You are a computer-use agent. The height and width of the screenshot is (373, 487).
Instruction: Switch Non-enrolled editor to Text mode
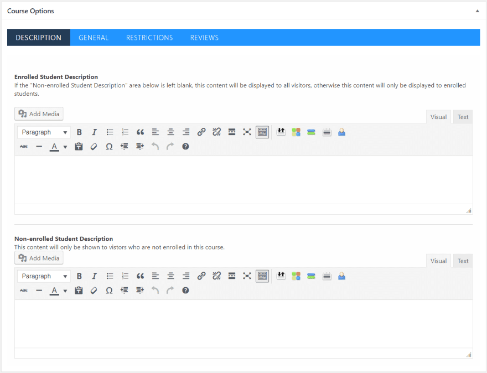click(x=463, y=261)
